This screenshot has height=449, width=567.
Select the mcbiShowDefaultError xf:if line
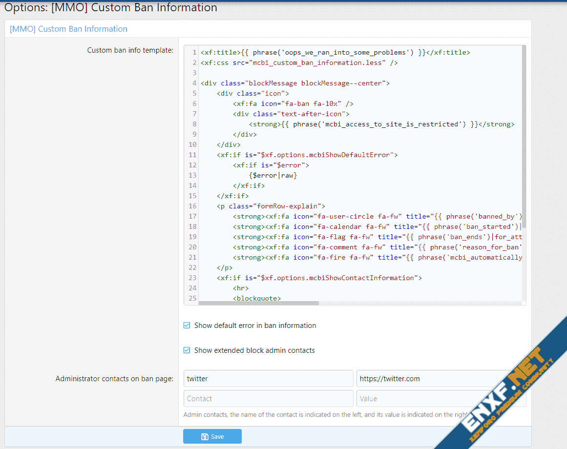click(x=307, y=155)
